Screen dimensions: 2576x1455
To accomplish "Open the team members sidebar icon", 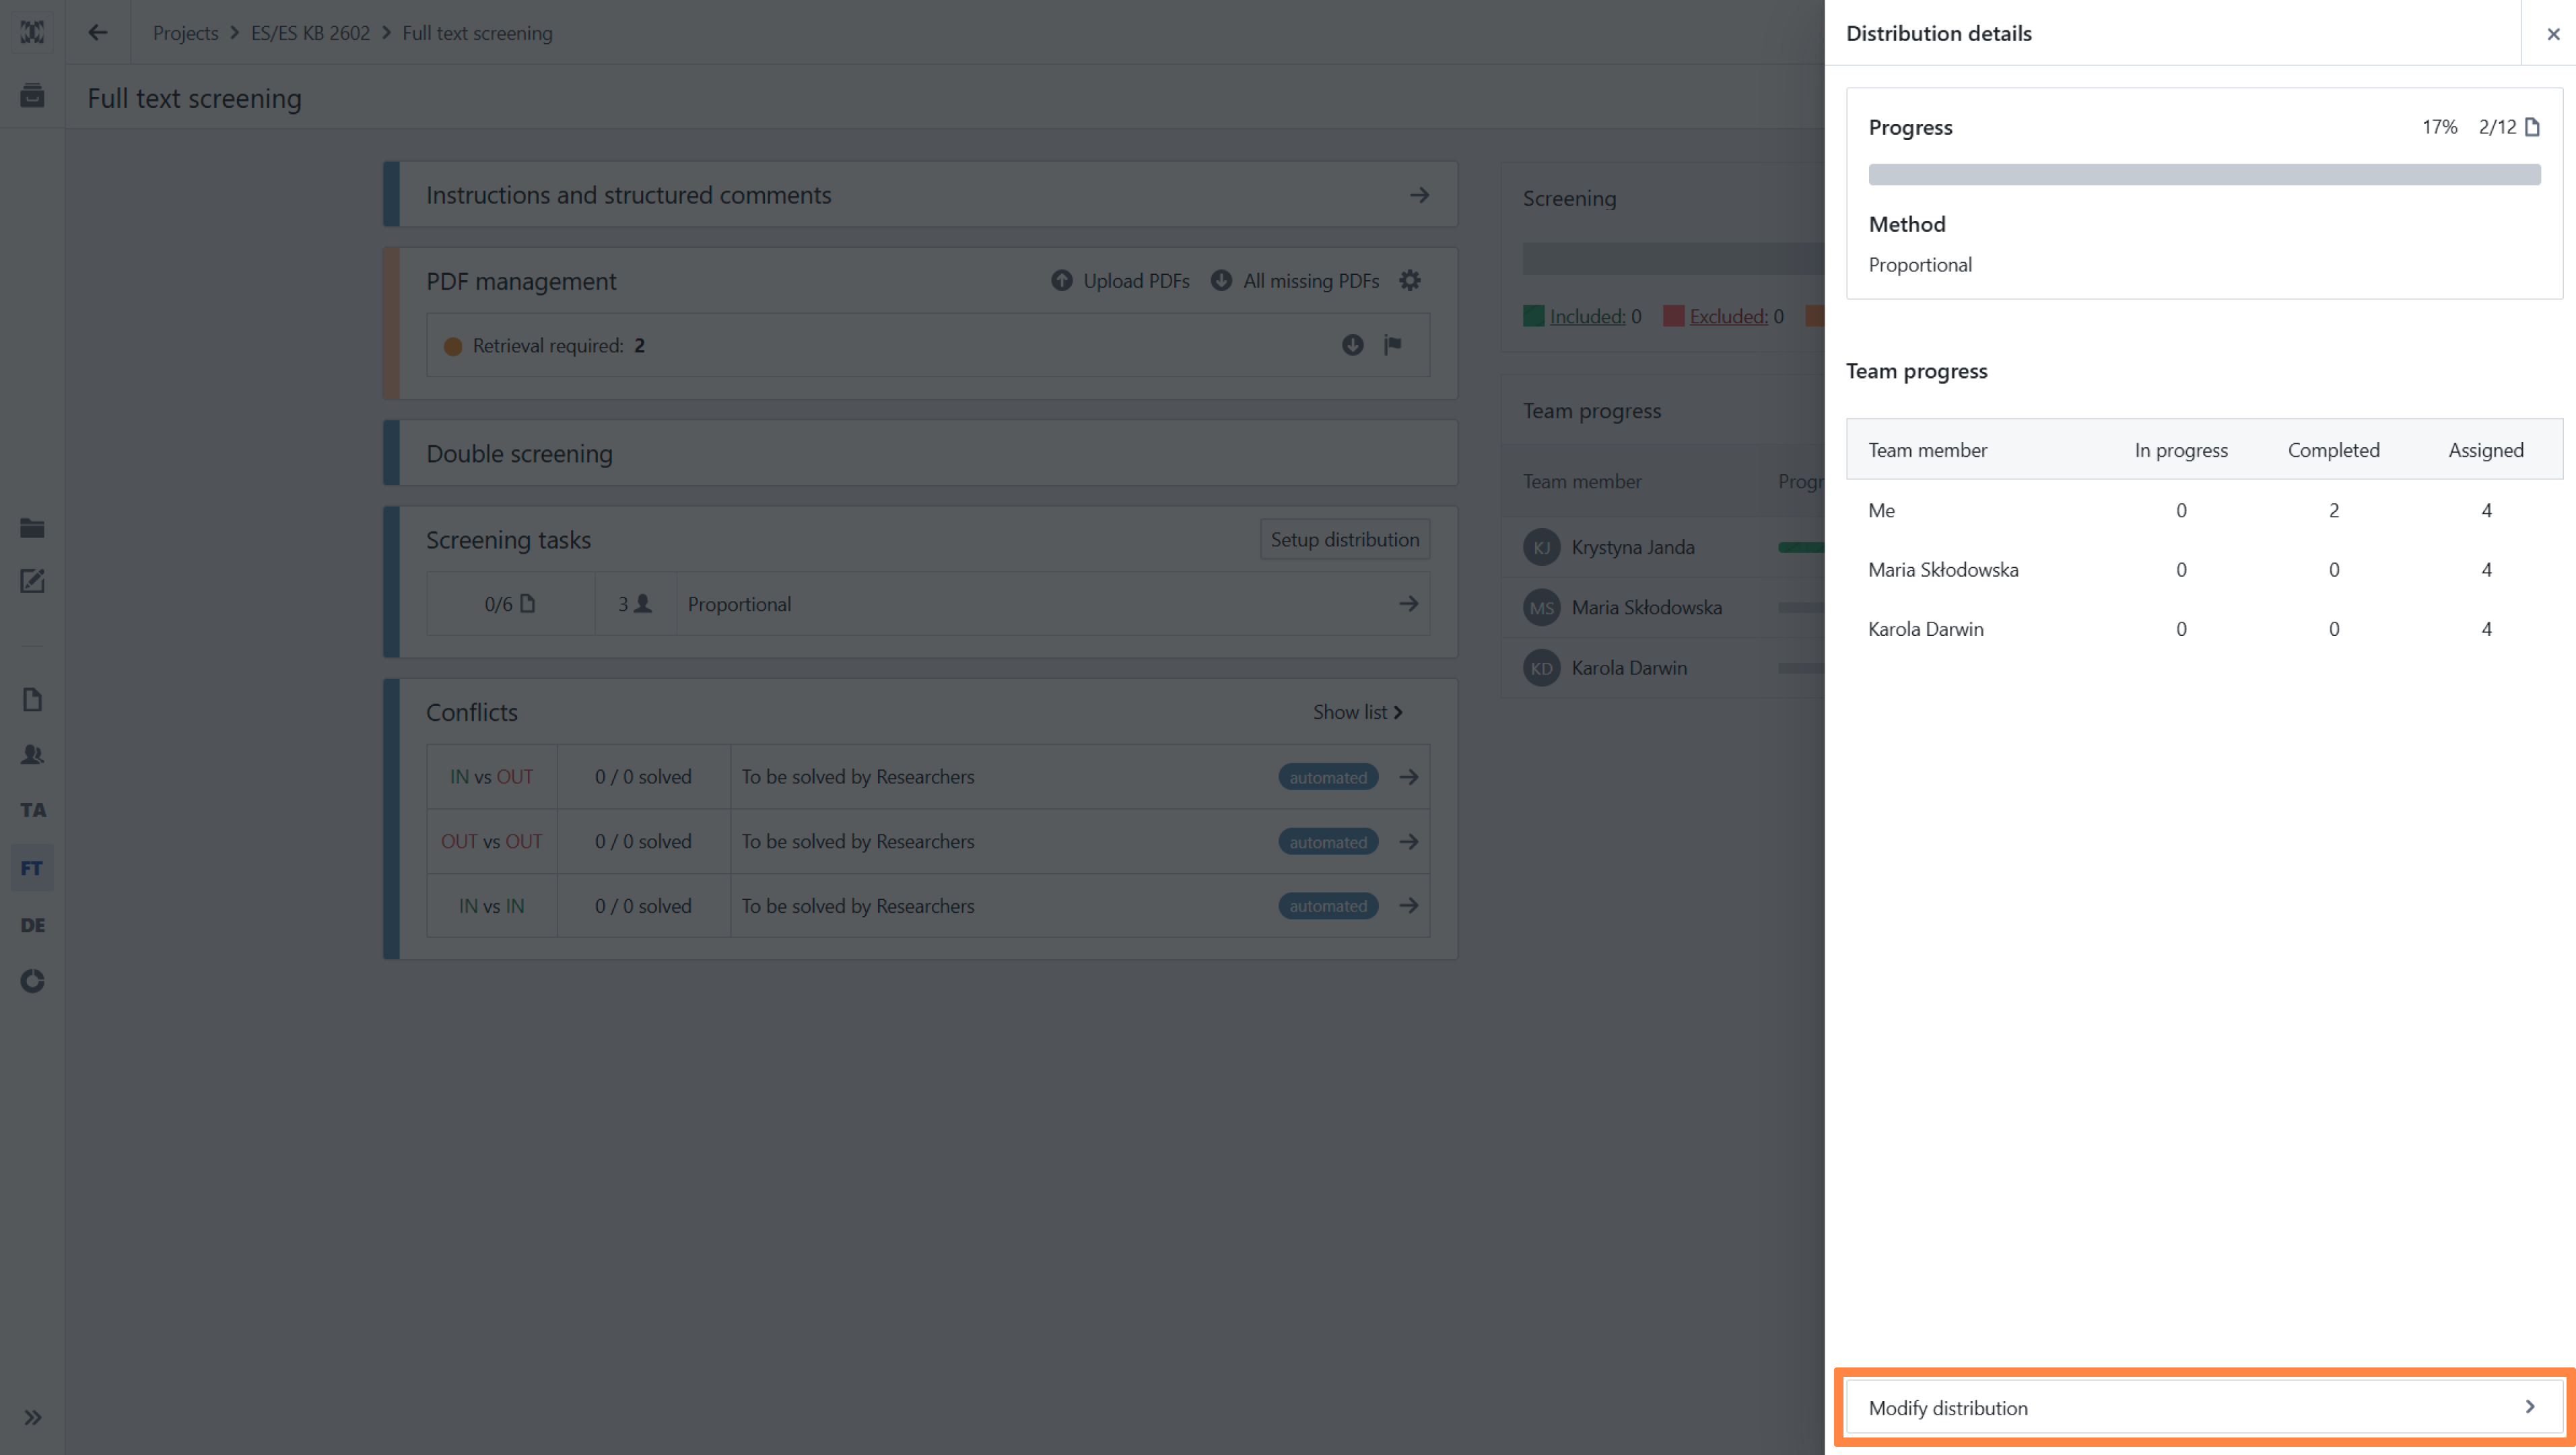I will coord(32,754).
